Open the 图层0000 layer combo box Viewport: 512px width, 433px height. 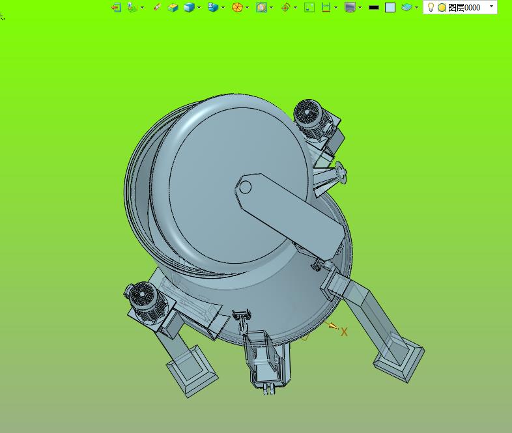coord(460,7)
